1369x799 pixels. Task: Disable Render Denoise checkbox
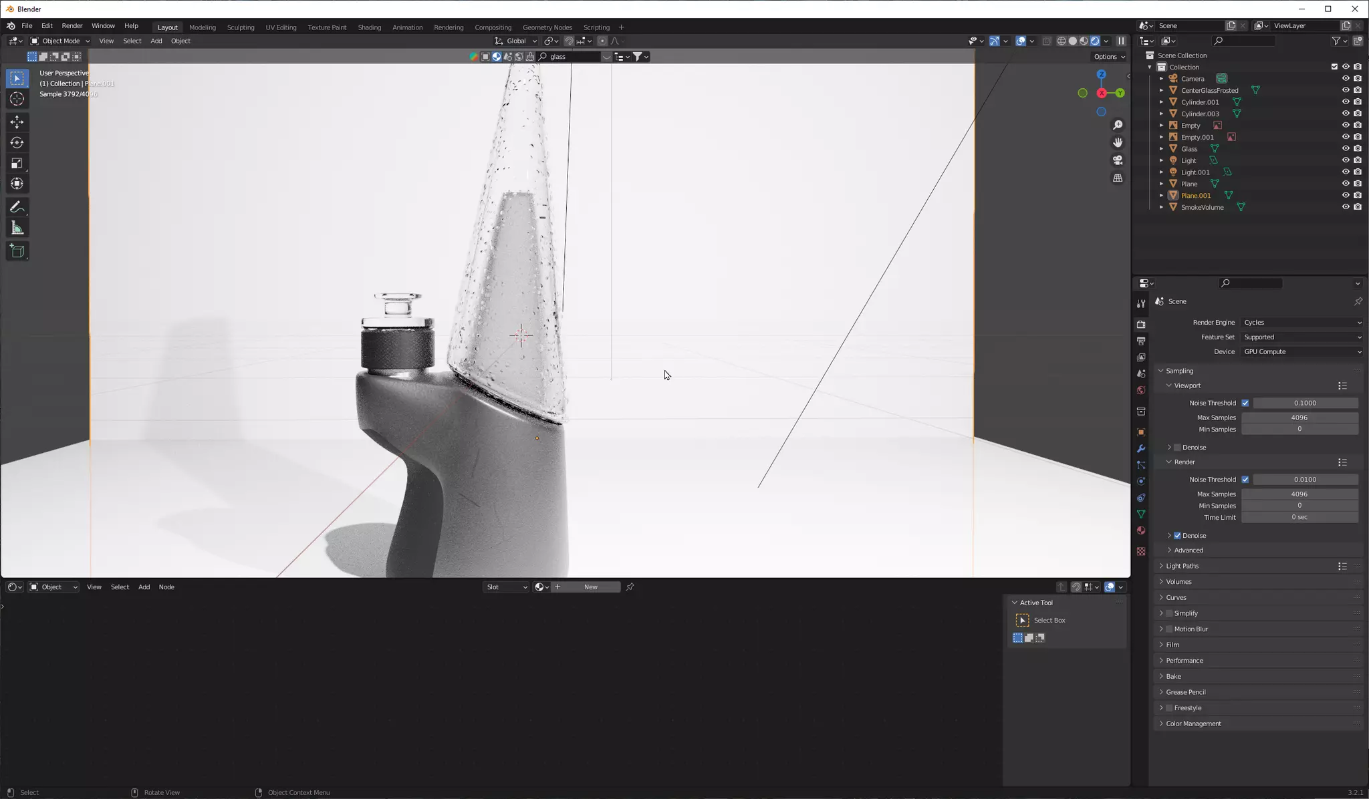1177,536
